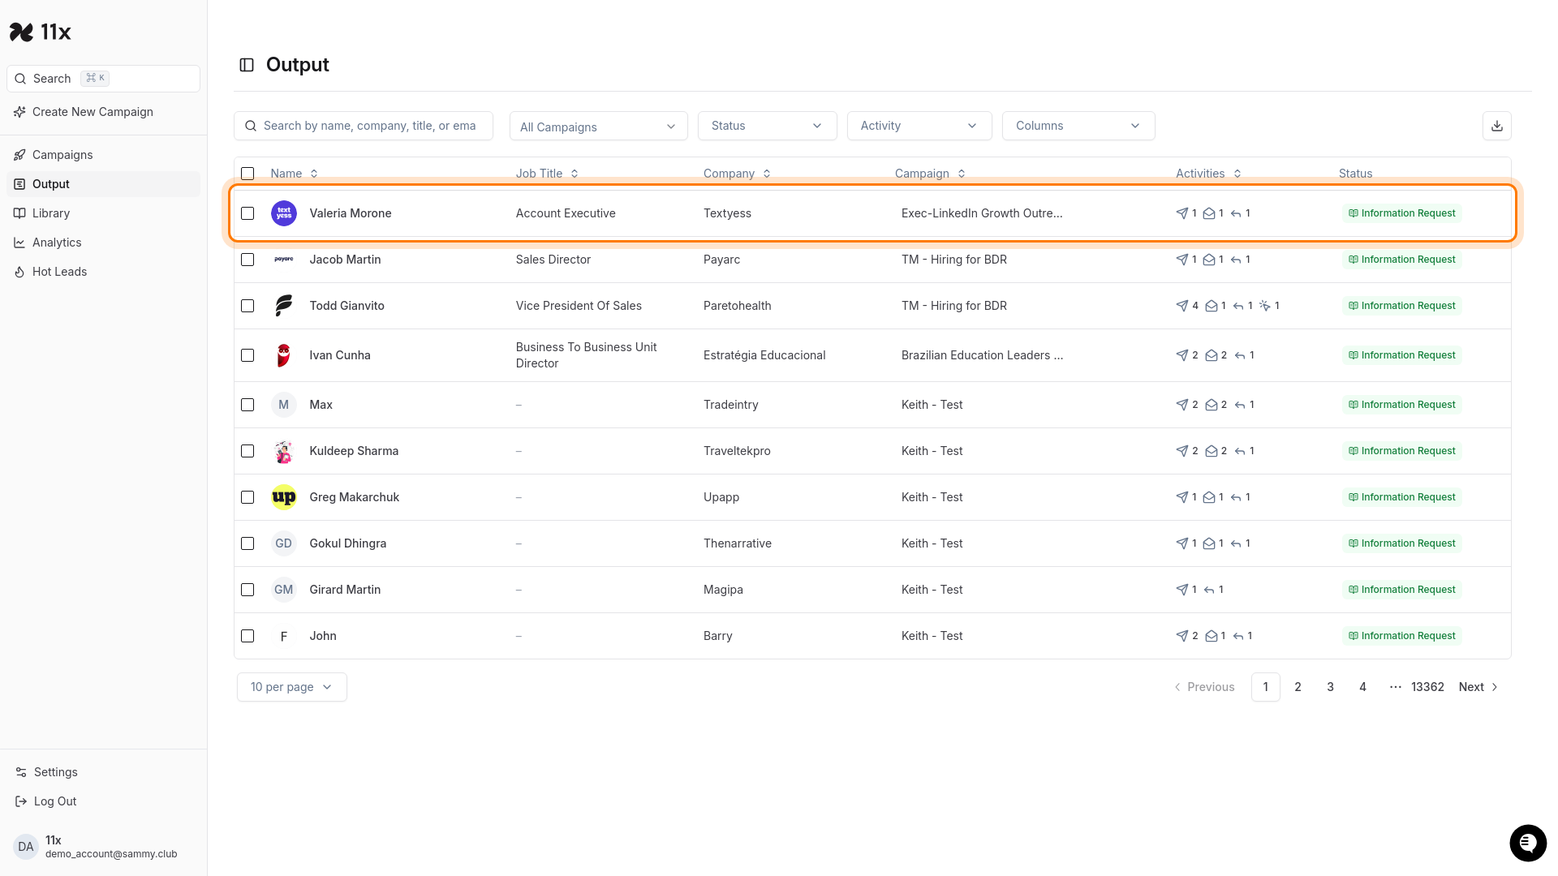Check the Ivan Cunha row checkbox
Viewport: 1558px width, 876px height.
(x=247, y=355)
